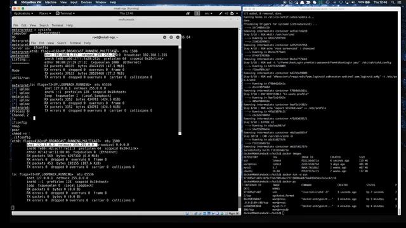Open the Window menu in macOS bar
This screenshot has width=406, height=228.
pyautogui.click(x=101, y=3)
